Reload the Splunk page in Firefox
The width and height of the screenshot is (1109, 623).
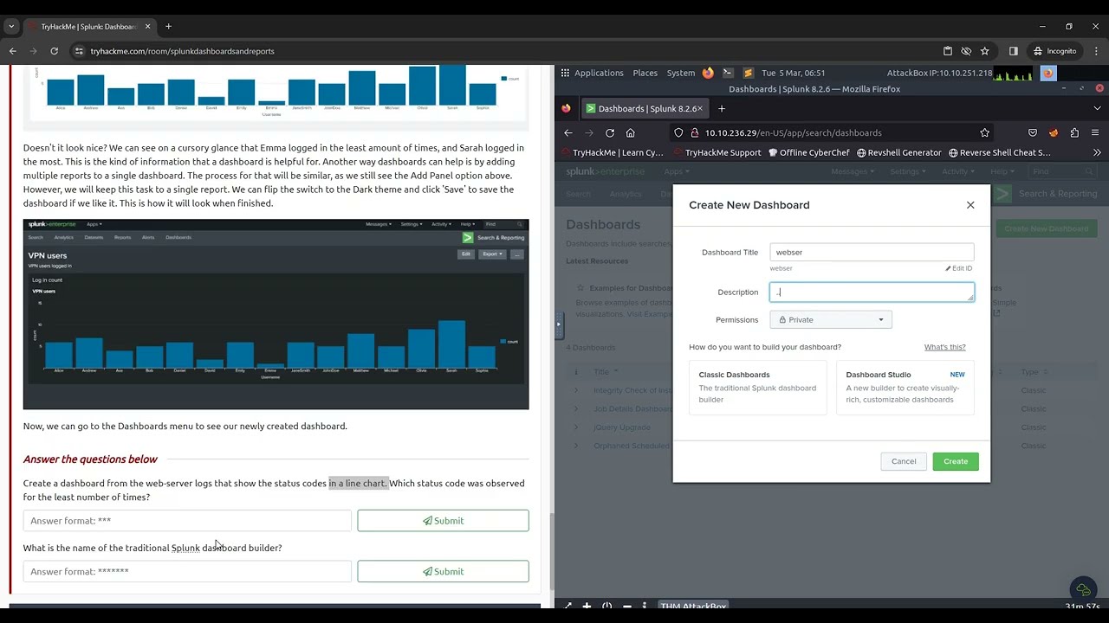pos(610,132)
